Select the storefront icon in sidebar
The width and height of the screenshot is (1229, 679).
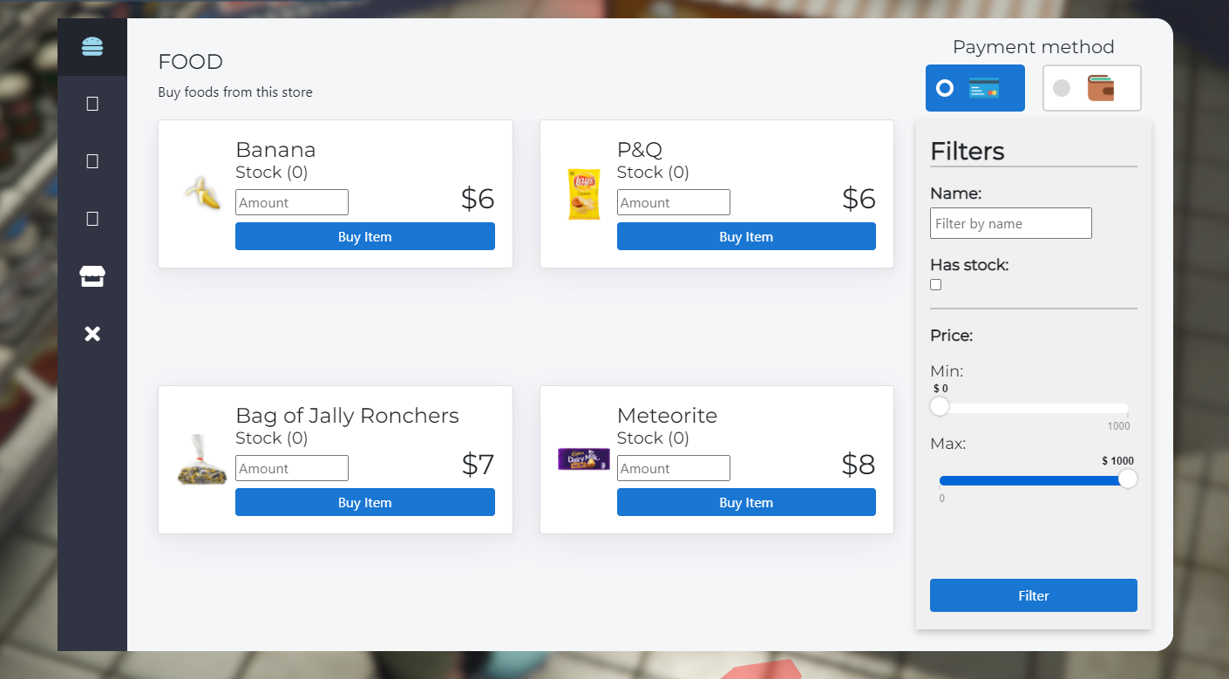pos(92,276)
